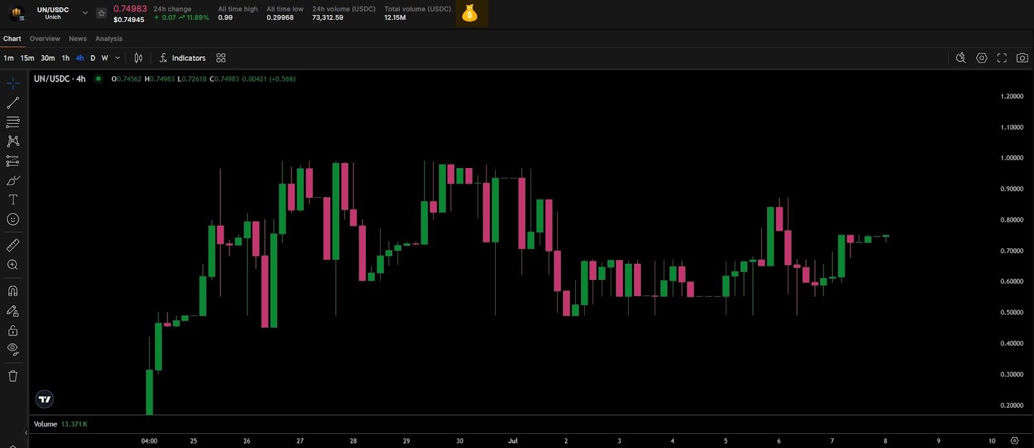Activate the magnet mode tool

(13, 291)
